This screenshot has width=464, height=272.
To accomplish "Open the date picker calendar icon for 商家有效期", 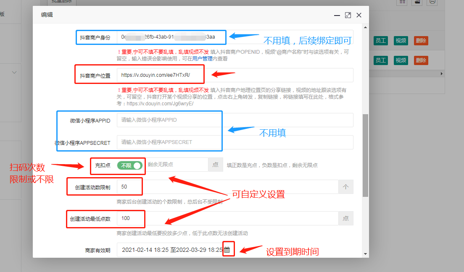I will tap(227, 250).
